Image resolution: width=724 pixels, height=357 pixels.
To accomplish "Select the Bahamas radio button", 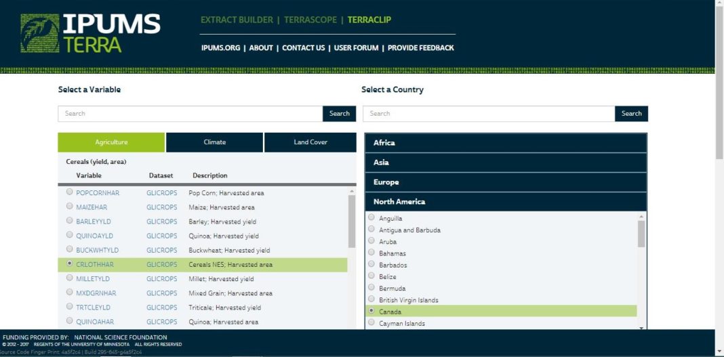I will click(x=371, y=253).
